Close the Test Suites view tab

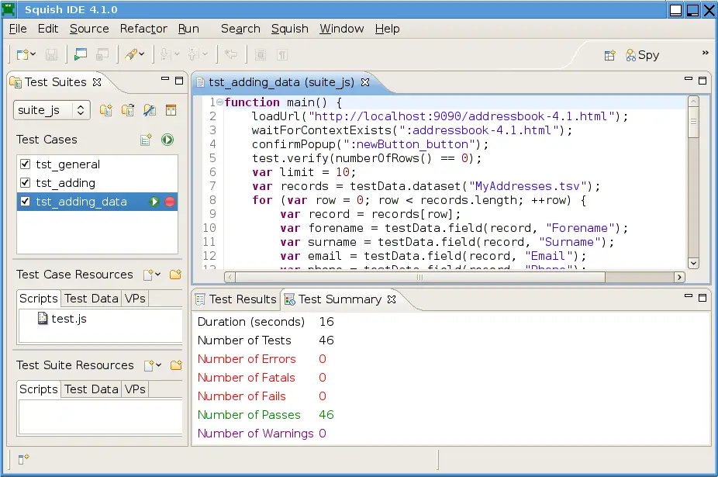tap(97, 82)
